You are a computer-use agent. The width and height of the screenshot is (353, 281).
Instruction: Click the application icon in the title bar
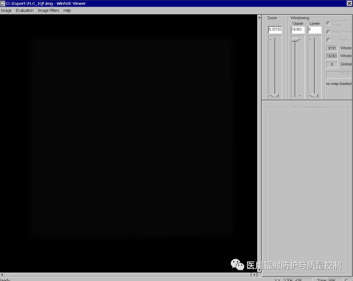click(x=3, y=3)
